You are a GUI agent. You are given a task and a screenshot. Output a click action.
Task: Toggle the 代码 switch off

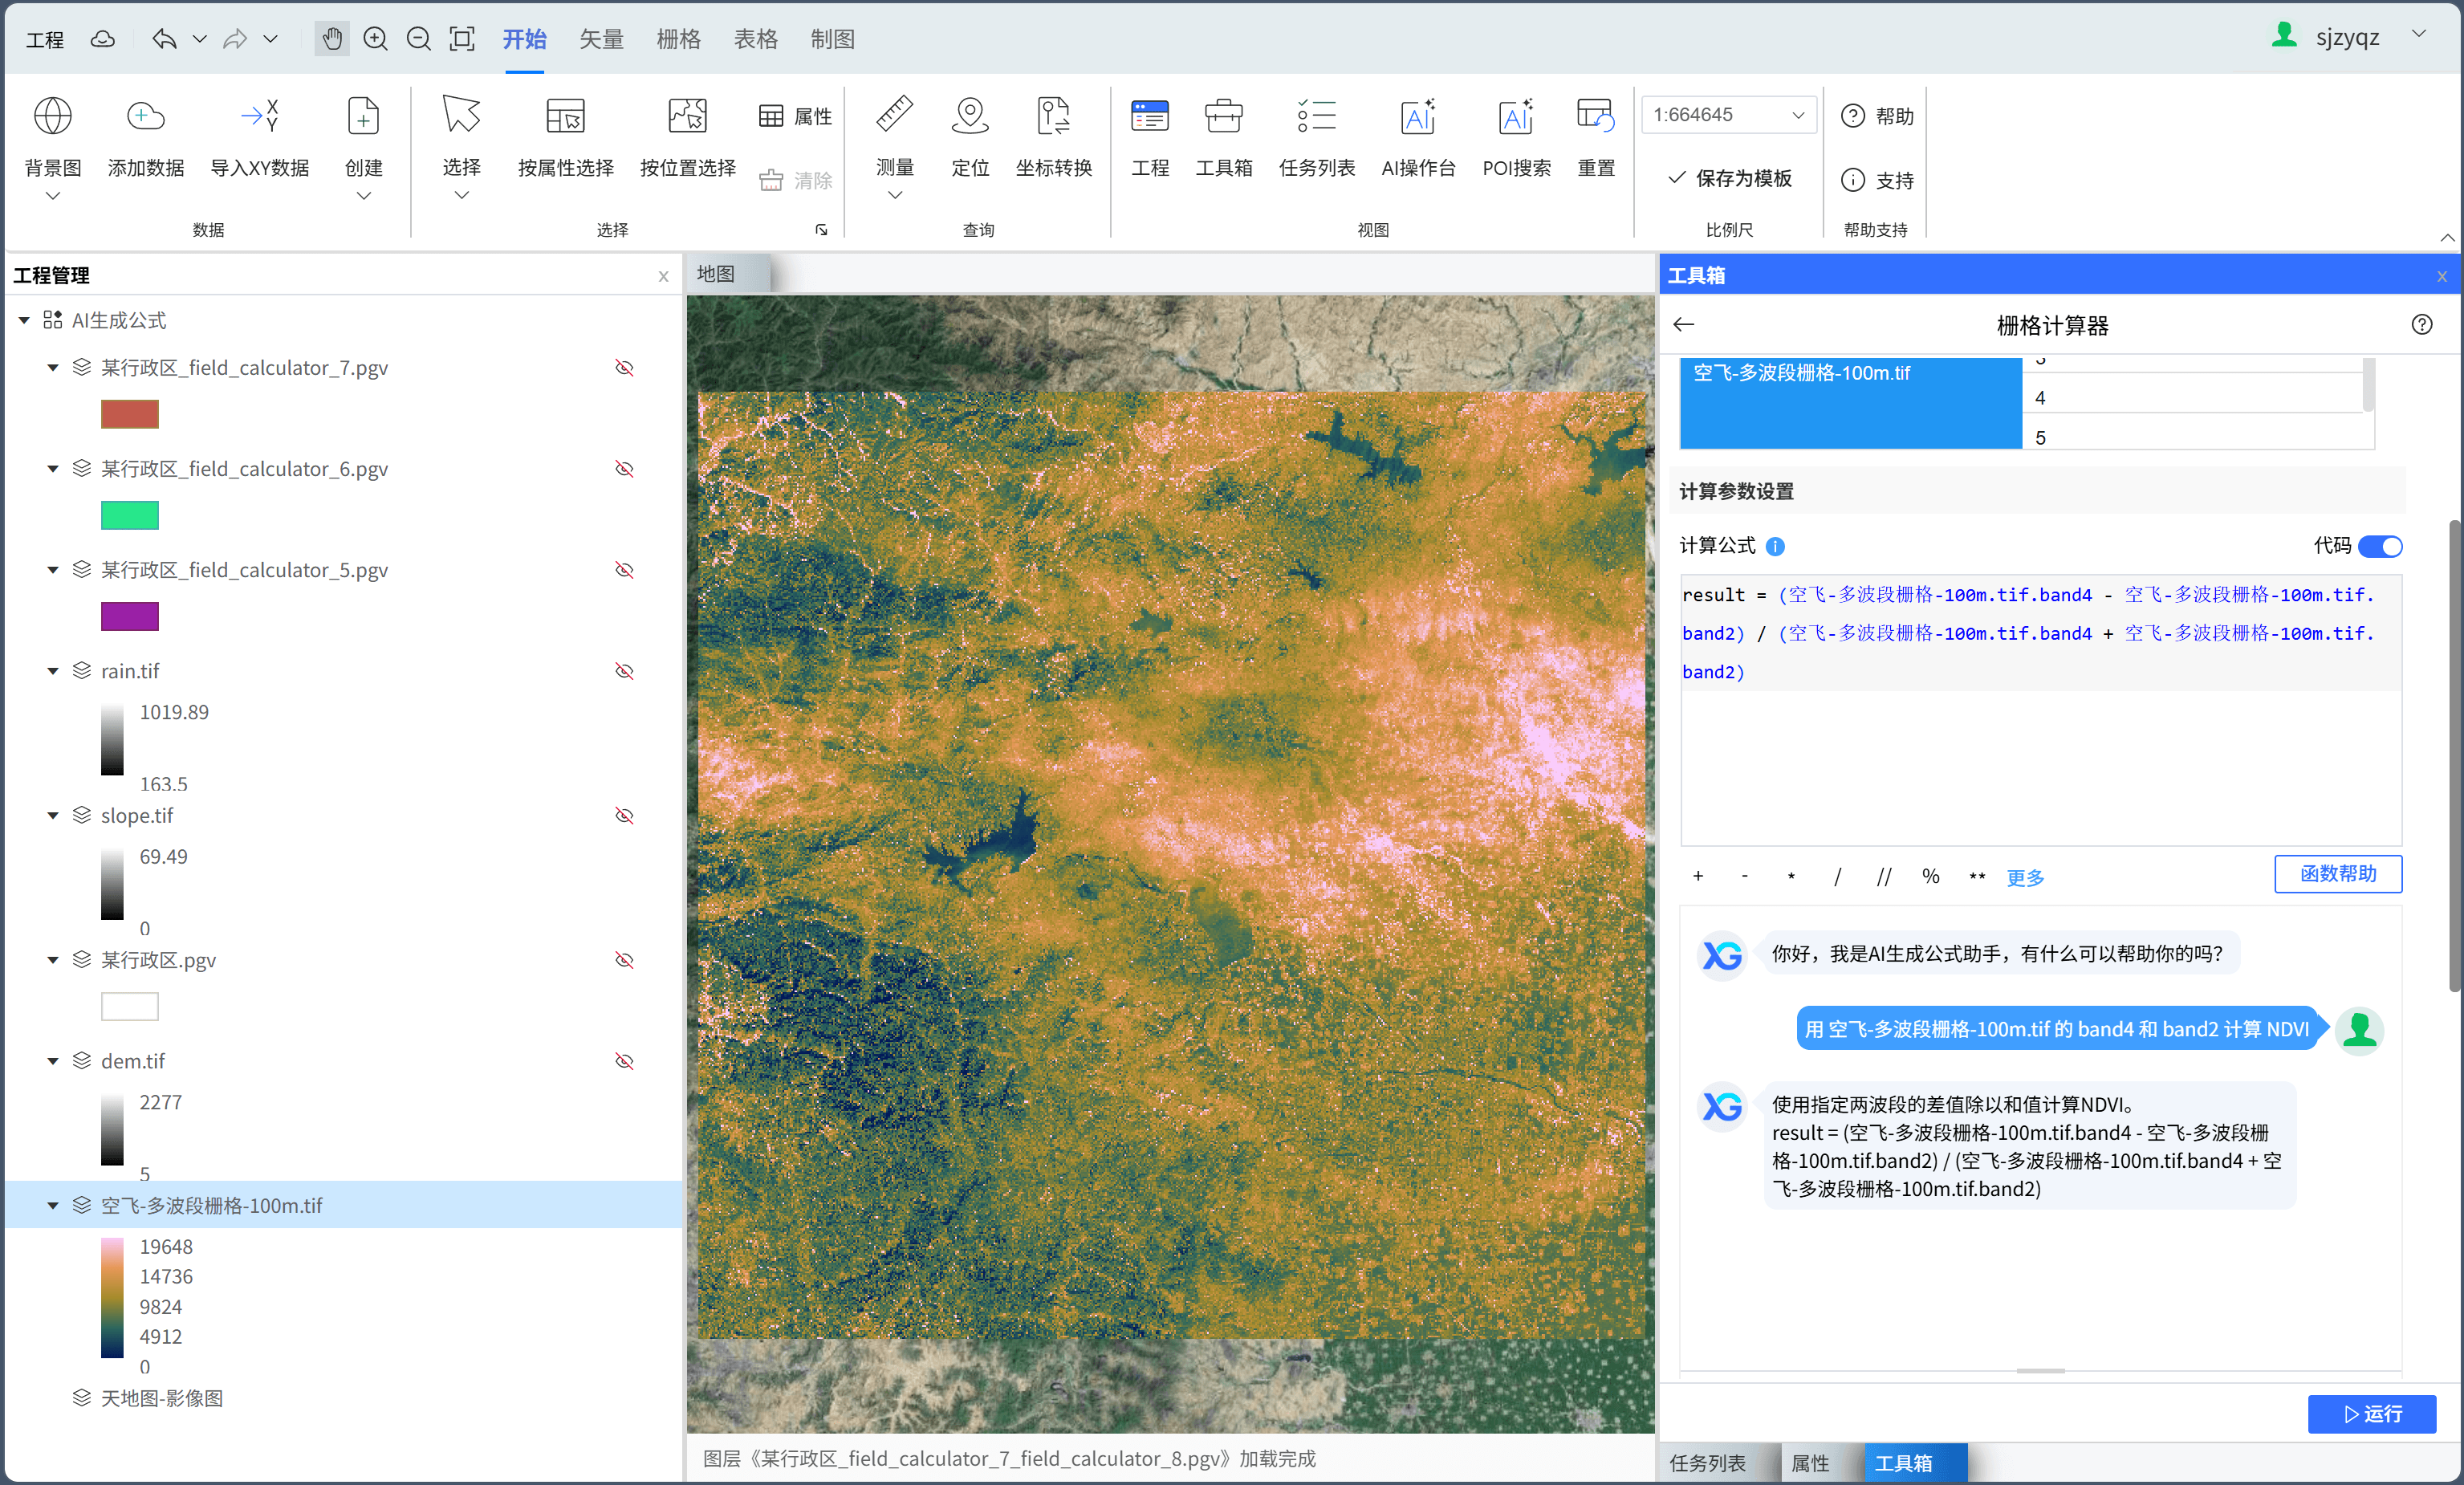[2379, 546]
